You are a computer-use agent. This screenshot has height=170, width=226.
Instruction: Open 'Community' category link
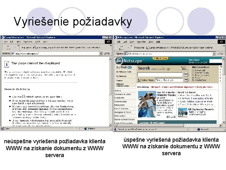(x=121, y=101)
